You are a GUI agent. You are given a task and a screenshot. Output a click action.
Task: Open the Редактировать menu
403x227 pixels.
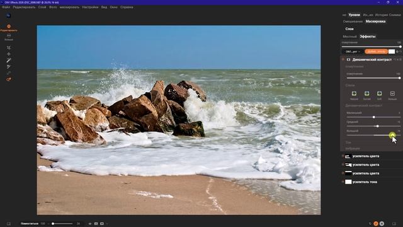(24, 7)
